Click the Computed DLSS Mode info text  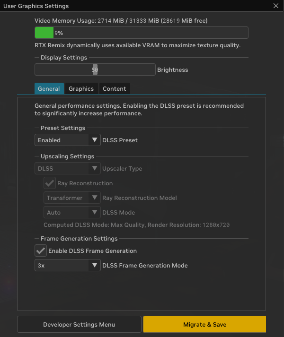pos(136,225)
